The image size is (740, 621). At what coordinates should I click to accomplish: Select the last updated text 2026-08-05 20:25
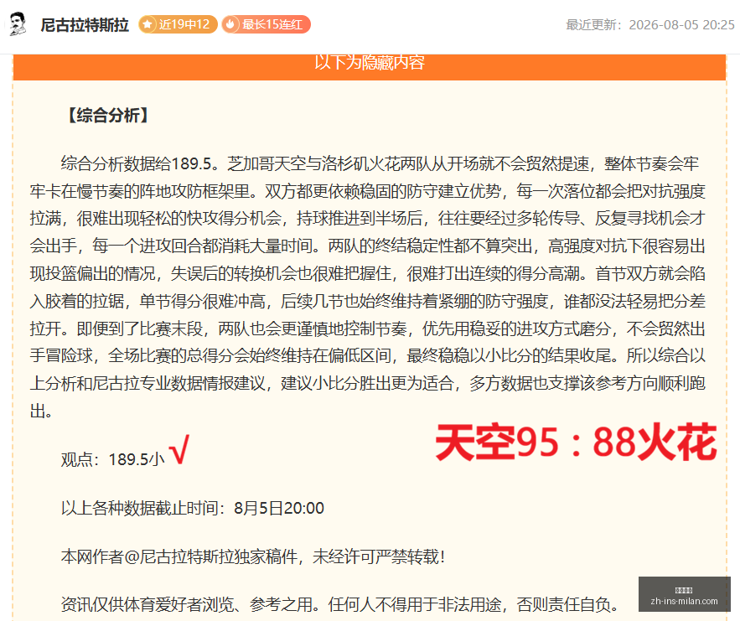649,24
